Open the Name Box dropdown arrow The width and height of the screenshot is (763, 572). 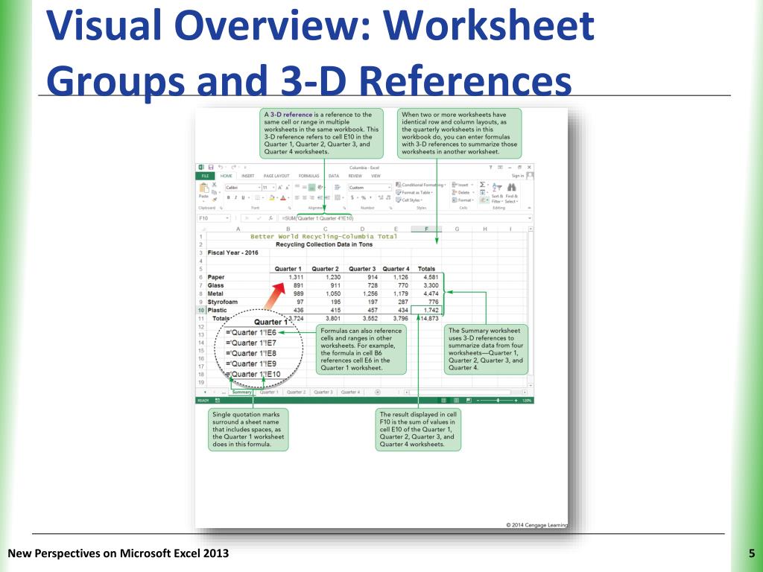point(227,218)
